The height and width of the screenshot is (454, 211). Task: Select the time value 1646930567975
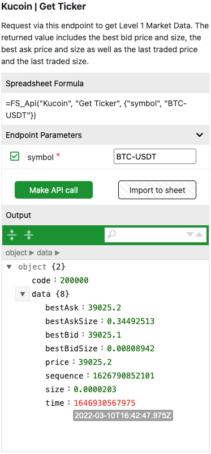pos(105,403)
